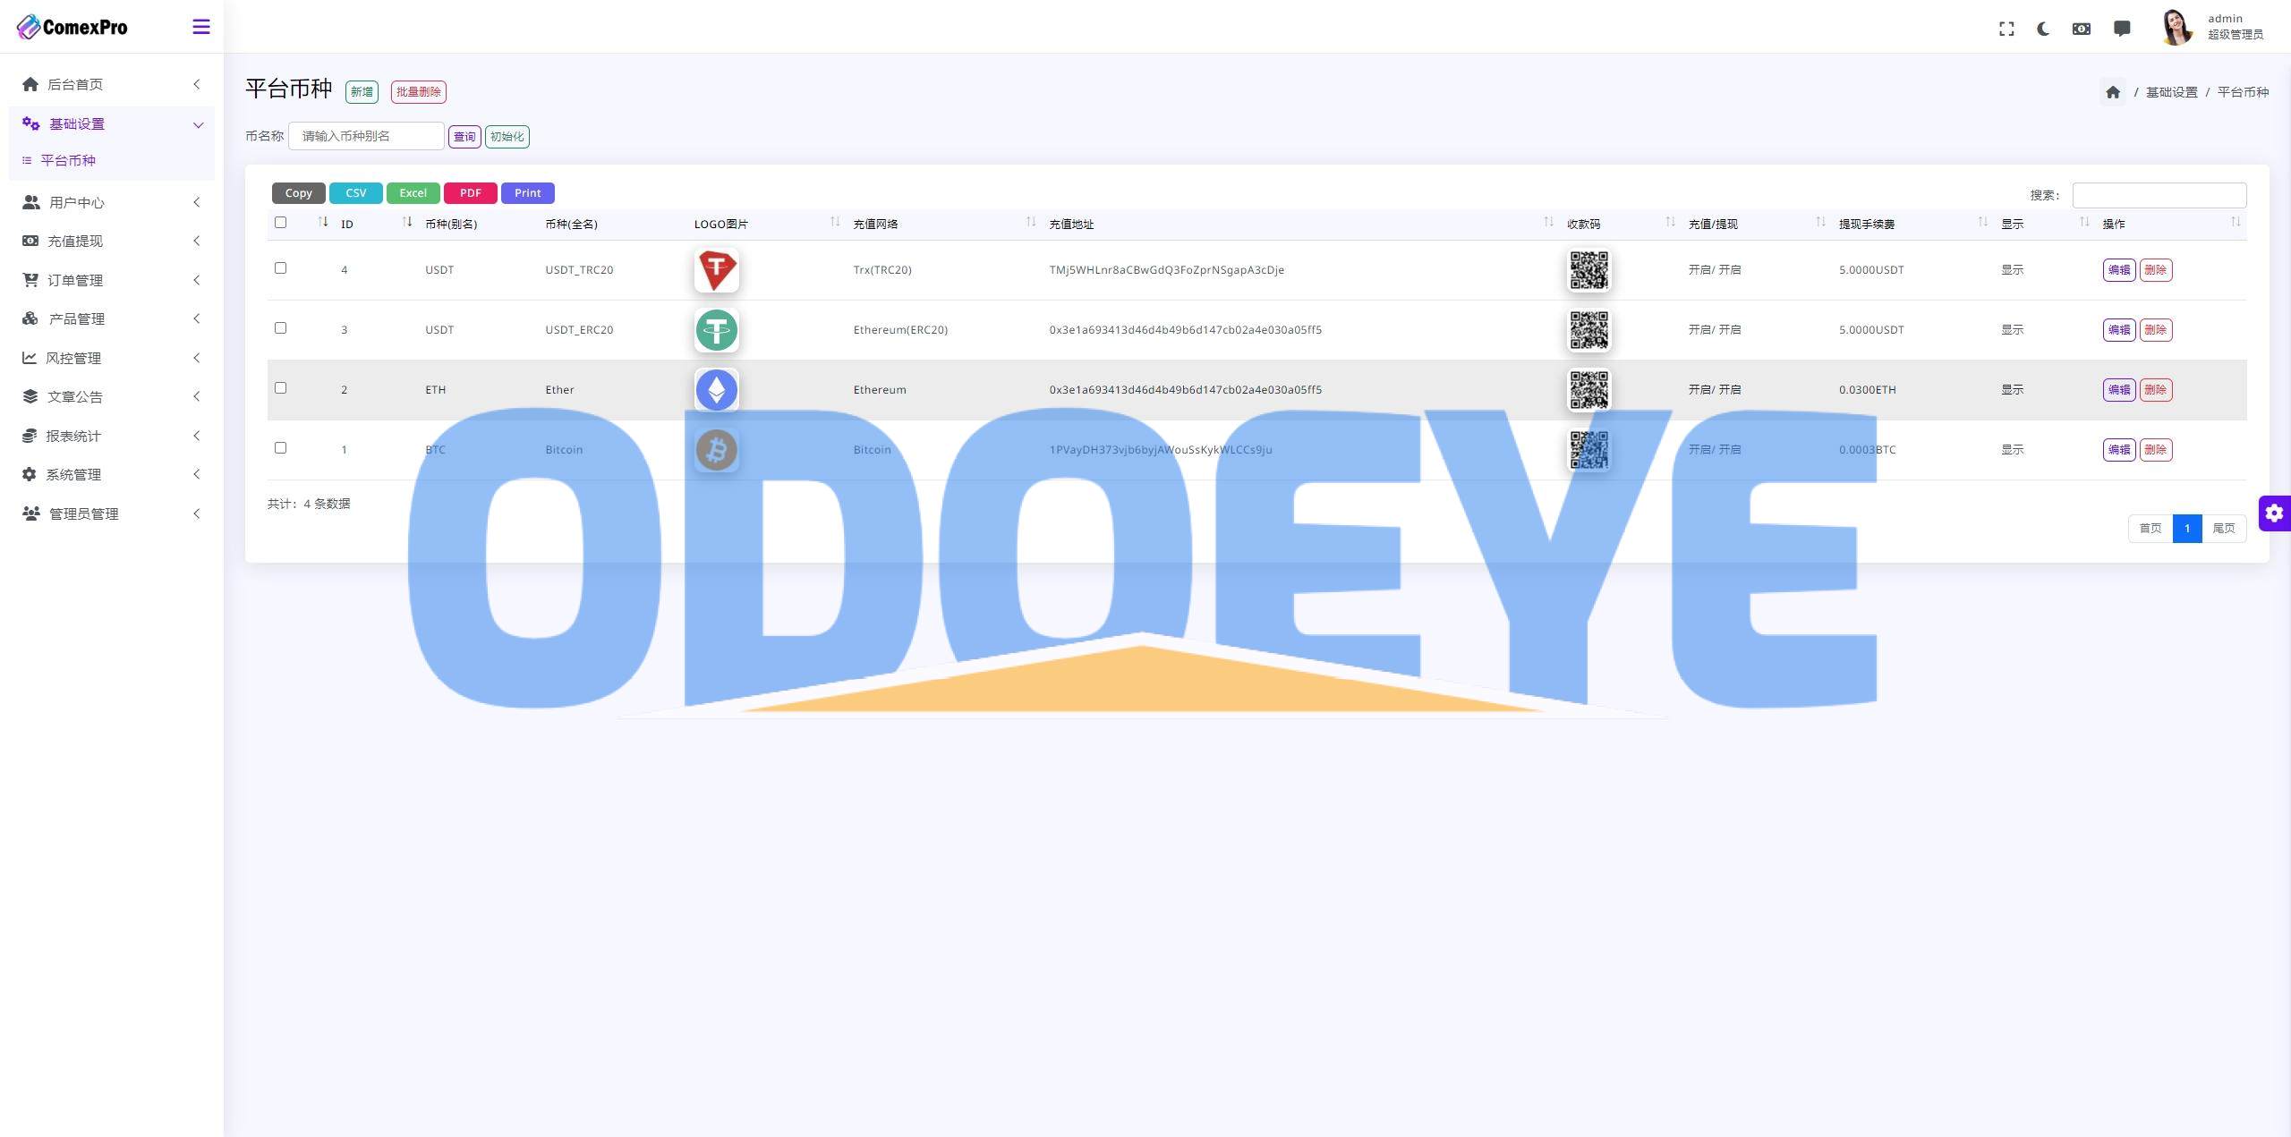Click the 币名称 search input field
The image size is (2291, 1137).
click(x=368, y=136)
